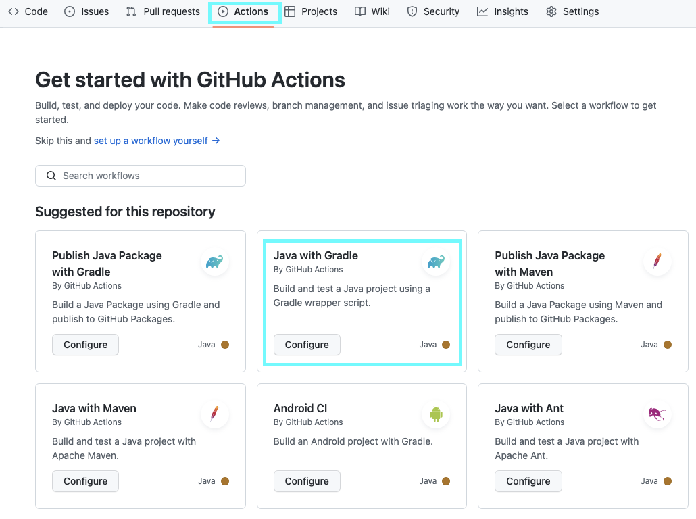This screenshot has height=519, width=696.
Task: Configure the Java with Ant workflow
Action: (528, 481)
